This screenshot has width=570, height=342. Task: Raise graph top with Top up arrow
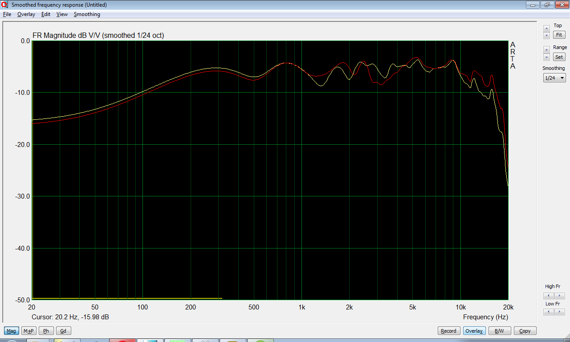(x=546, y=28)
